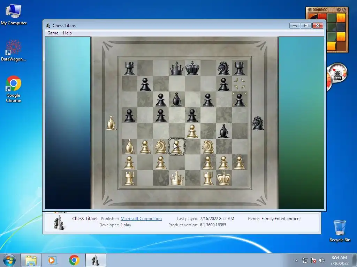Click the network tray icon
Image resolution: width=357 pixels, height=267 pixels.
305,260
